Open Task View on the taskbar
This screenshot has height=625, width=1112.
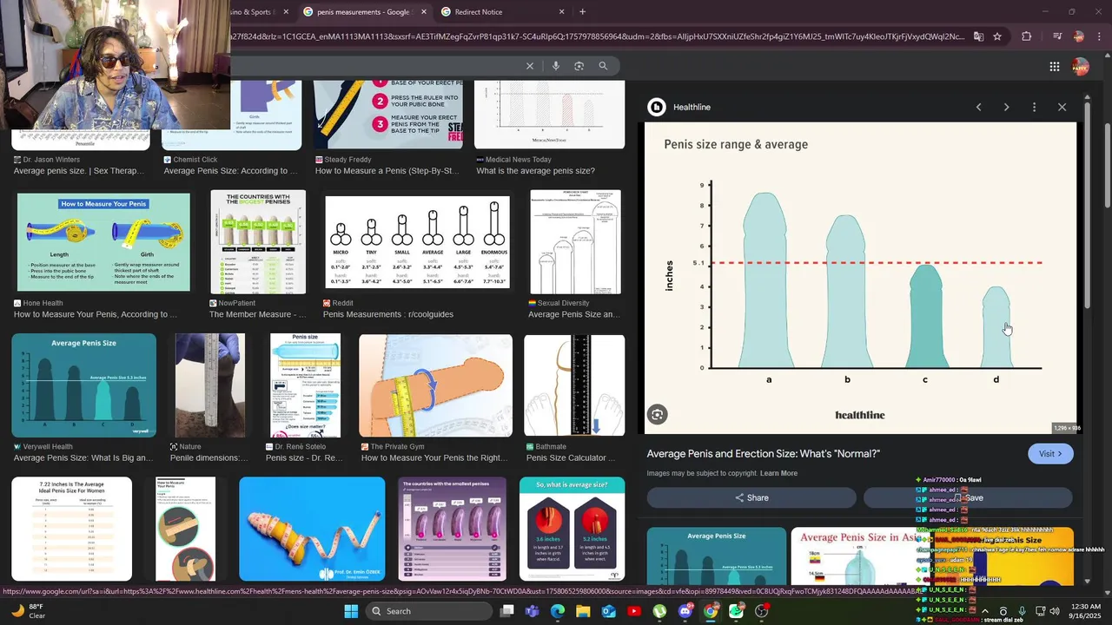pos(507,611)
